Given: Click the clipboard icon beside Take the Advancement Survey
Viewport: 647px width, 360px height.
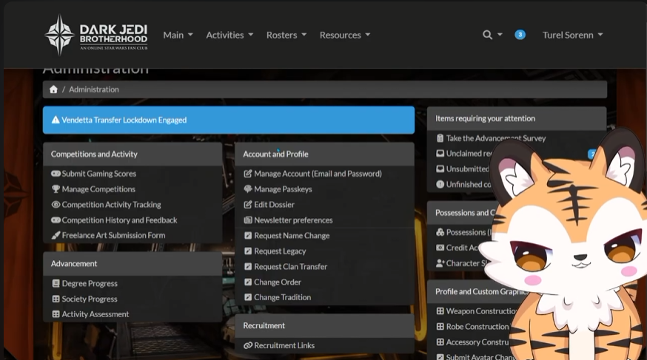Looking at the screenshot, I should click(440, 138).
